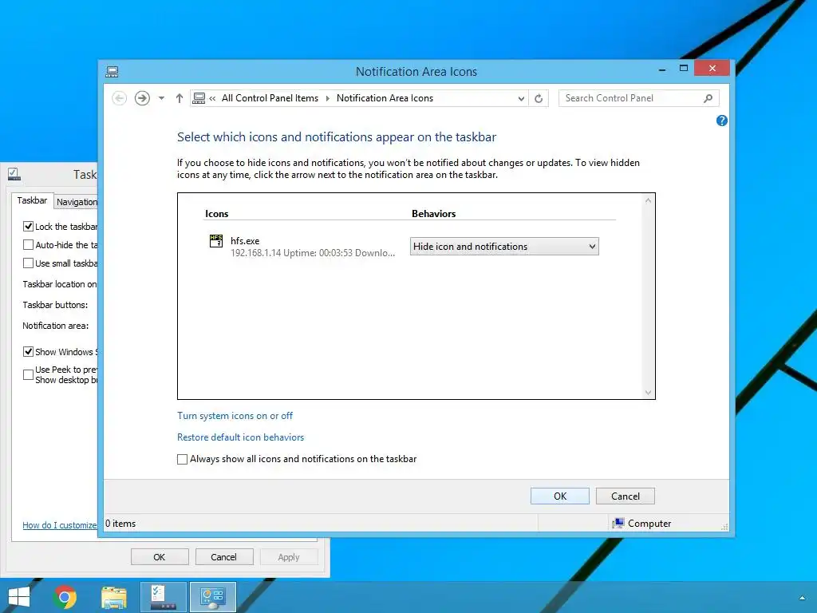817x613 pixels.
Task: Click scroll up arrow in icons list
Action: (648, 200)
